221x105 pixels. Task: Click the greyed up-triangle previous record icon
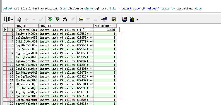(x=95, y=20)
